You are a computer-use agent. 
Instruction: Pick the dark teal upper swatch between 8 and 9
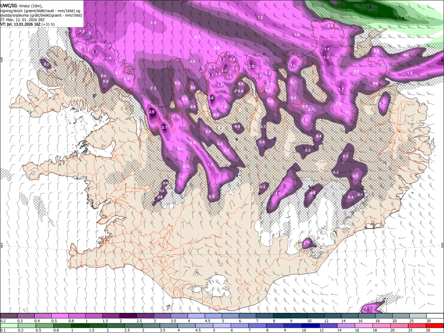282,316
